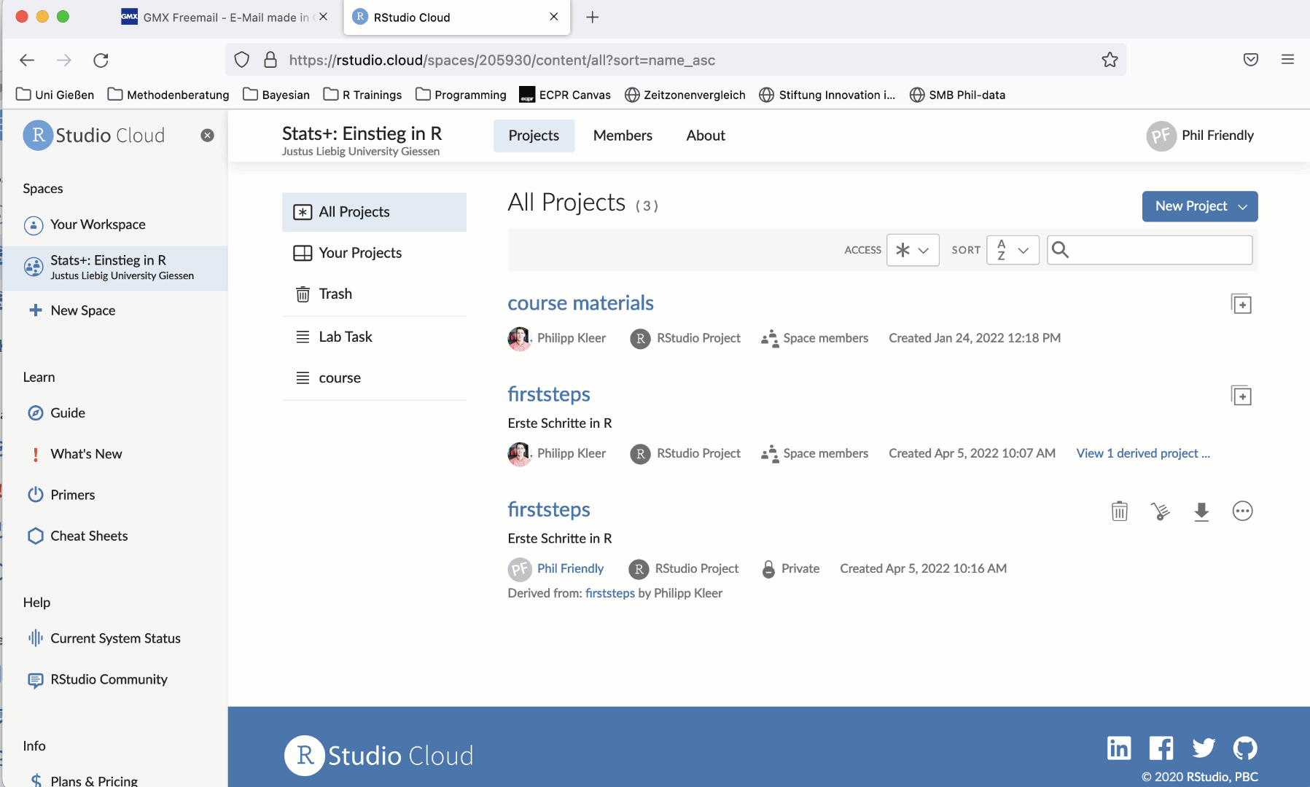The height and width of the screenshot is (787, 1310).
Task: Click the tracking protection shield icon
Action: pos(242,60)
